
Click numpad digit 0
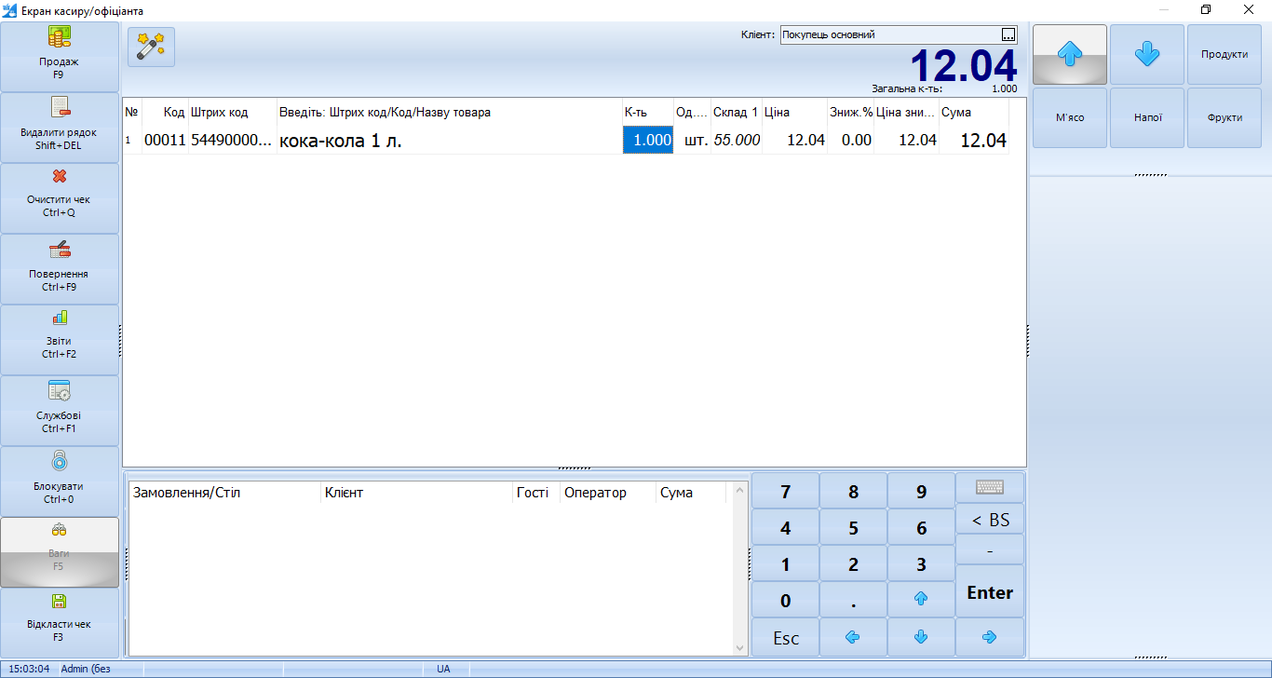click(x=785, y=601)
